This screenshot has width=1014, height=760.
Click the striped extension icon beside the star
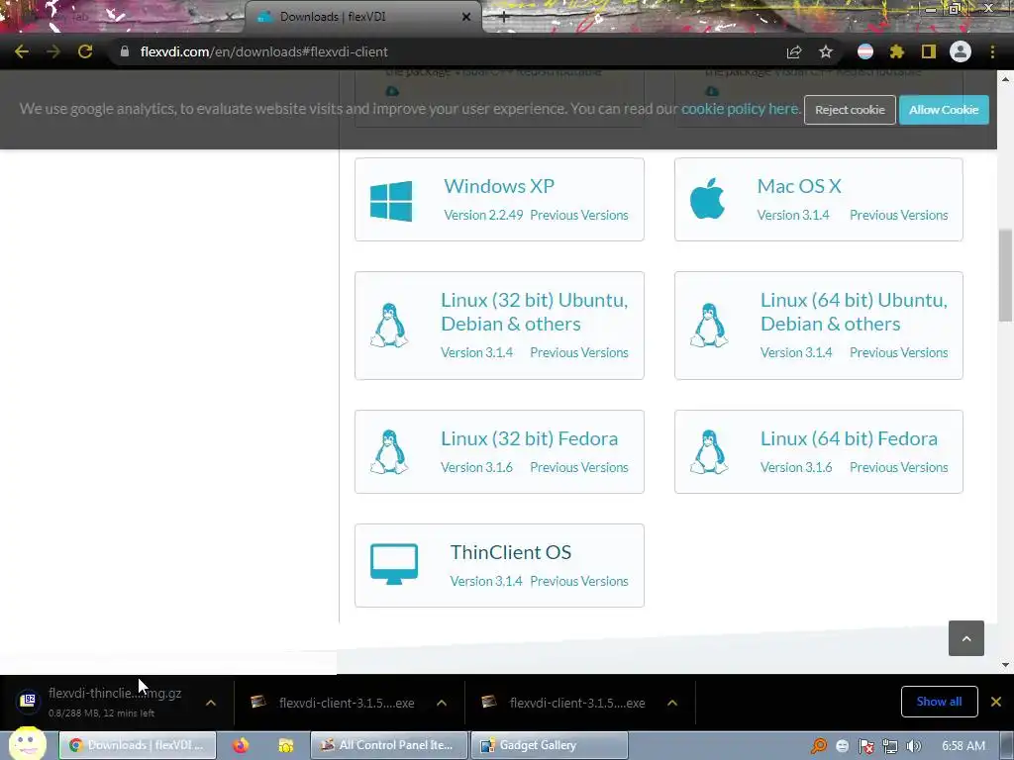865,51
